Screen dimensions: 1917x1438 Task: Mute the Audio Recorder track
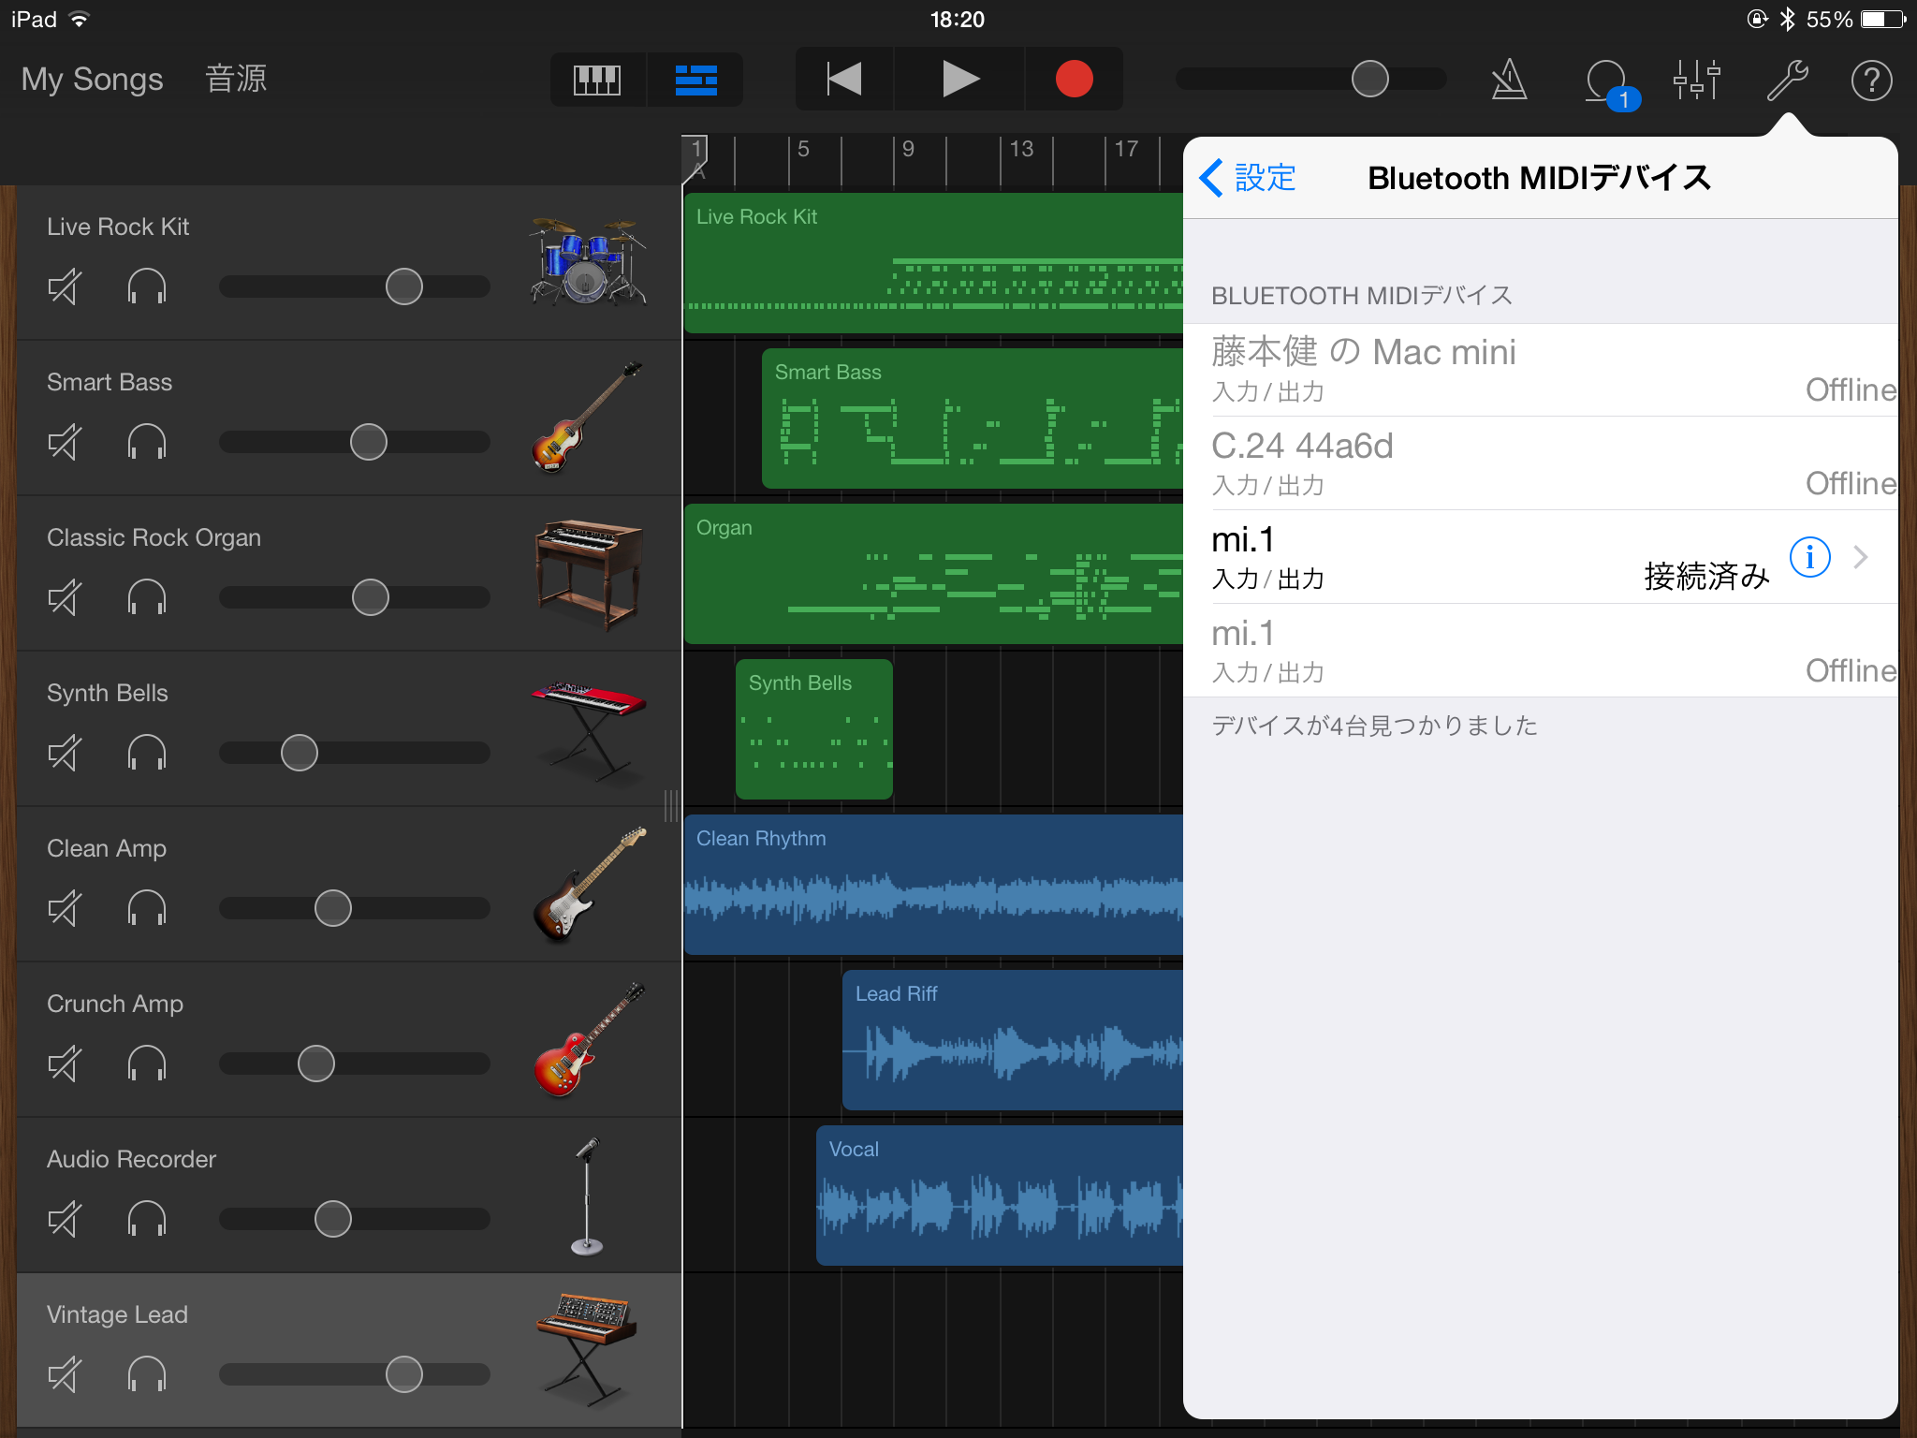coord(65,1219)
